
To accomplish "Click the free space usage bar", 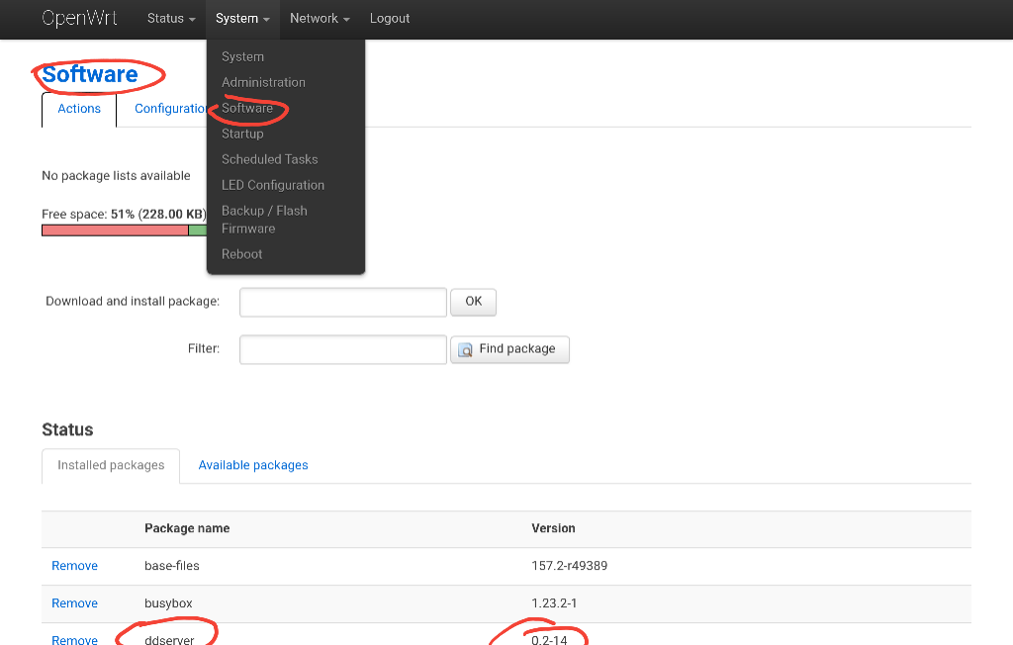I will (x=124, y=230).
